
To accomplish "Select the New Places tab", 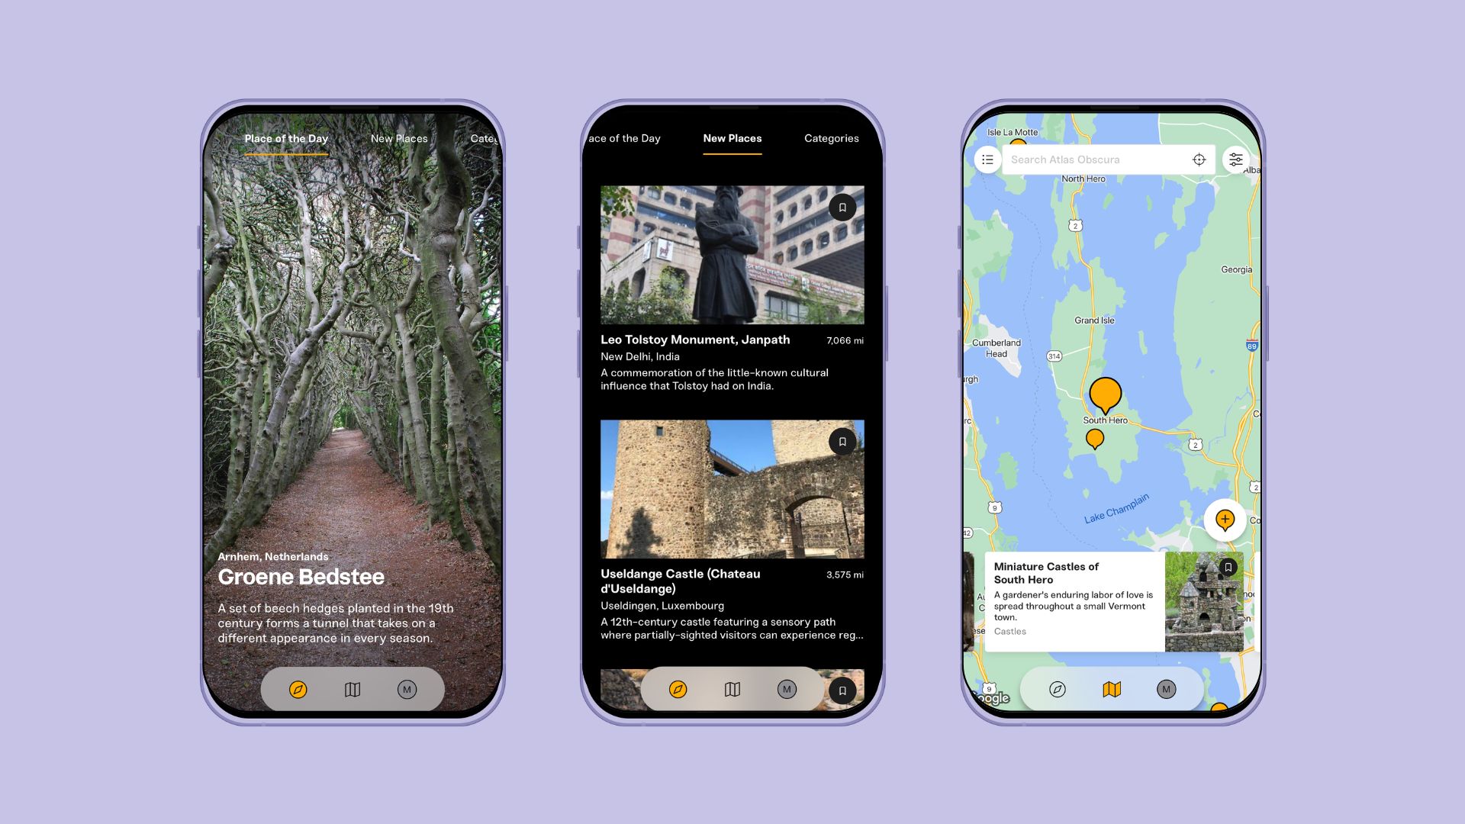I will point(732,138).
